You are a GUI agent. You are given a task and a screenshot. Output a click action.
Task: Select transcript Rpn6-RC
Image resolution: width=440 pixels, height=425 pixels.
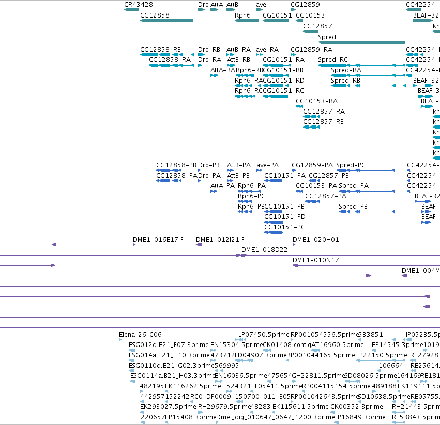pyautogui.click(x=245, y=96)
